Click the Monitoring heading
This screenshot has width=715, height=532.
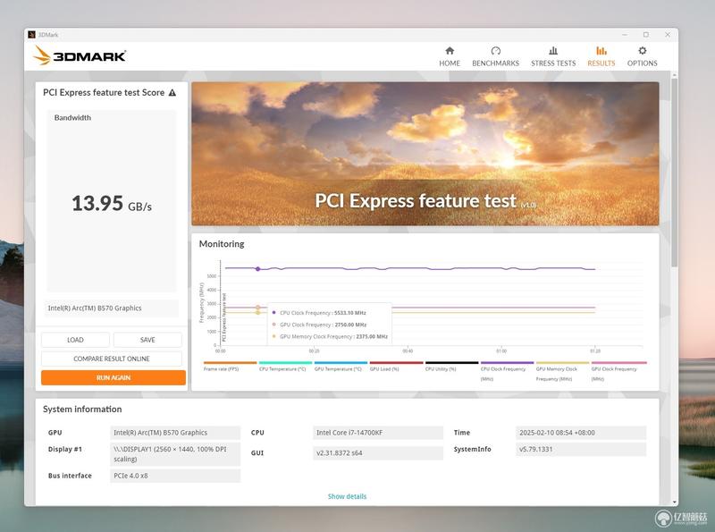pyautogui.click(x=222, y=244)
